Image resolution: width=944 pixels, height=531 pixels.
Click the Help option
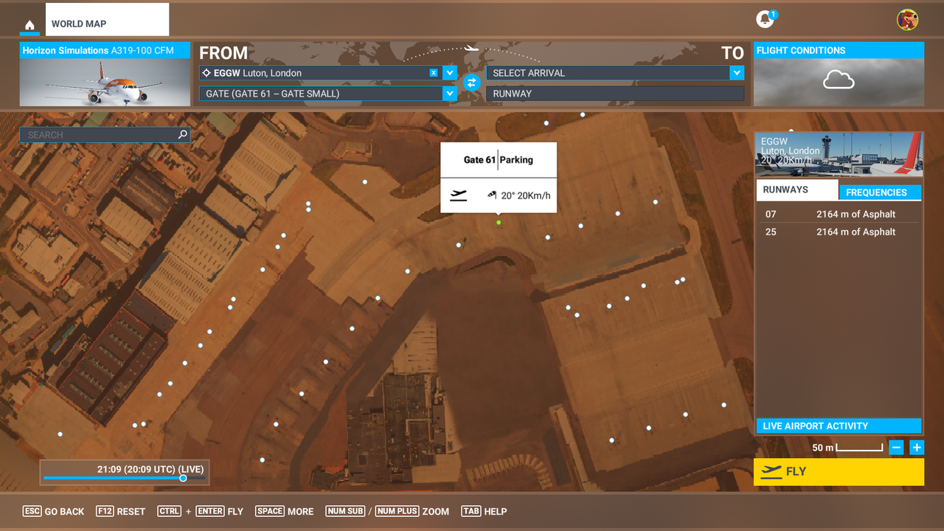pyautogui.click(x=484, y=511)
